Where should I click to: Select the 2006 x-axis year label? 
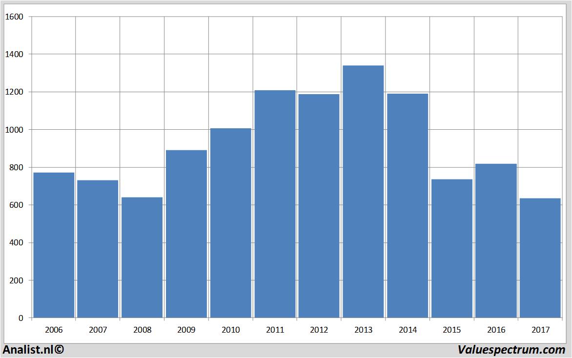pyautogui.click(x=54, y=330)
